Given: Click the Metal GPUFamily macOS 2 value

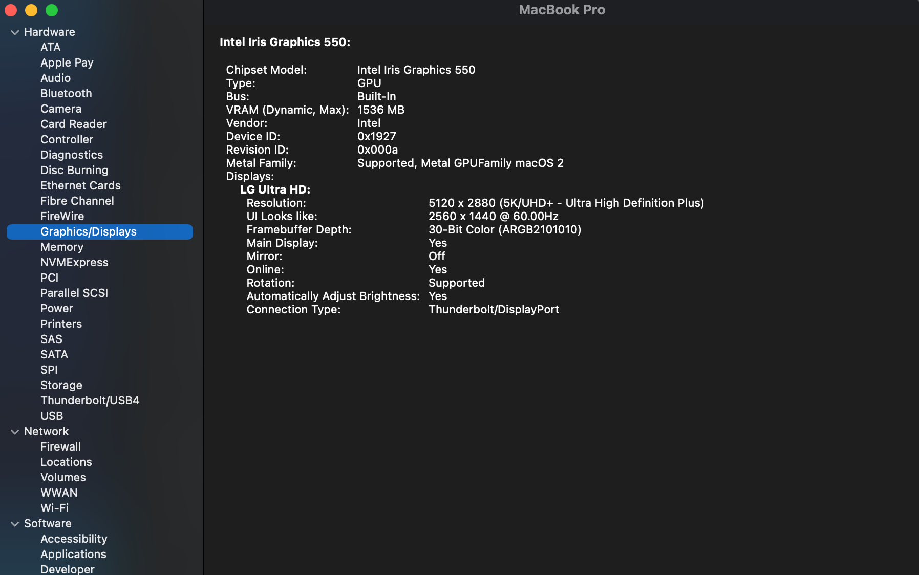Looking at the screenshot, I should [x=460, y=163].
